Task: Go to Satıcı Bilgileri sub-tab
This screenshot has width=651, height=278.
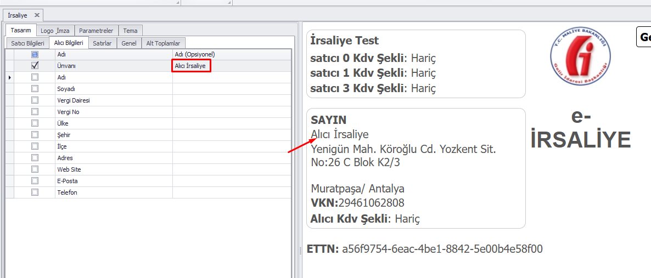Action: [x=27, y=43]
